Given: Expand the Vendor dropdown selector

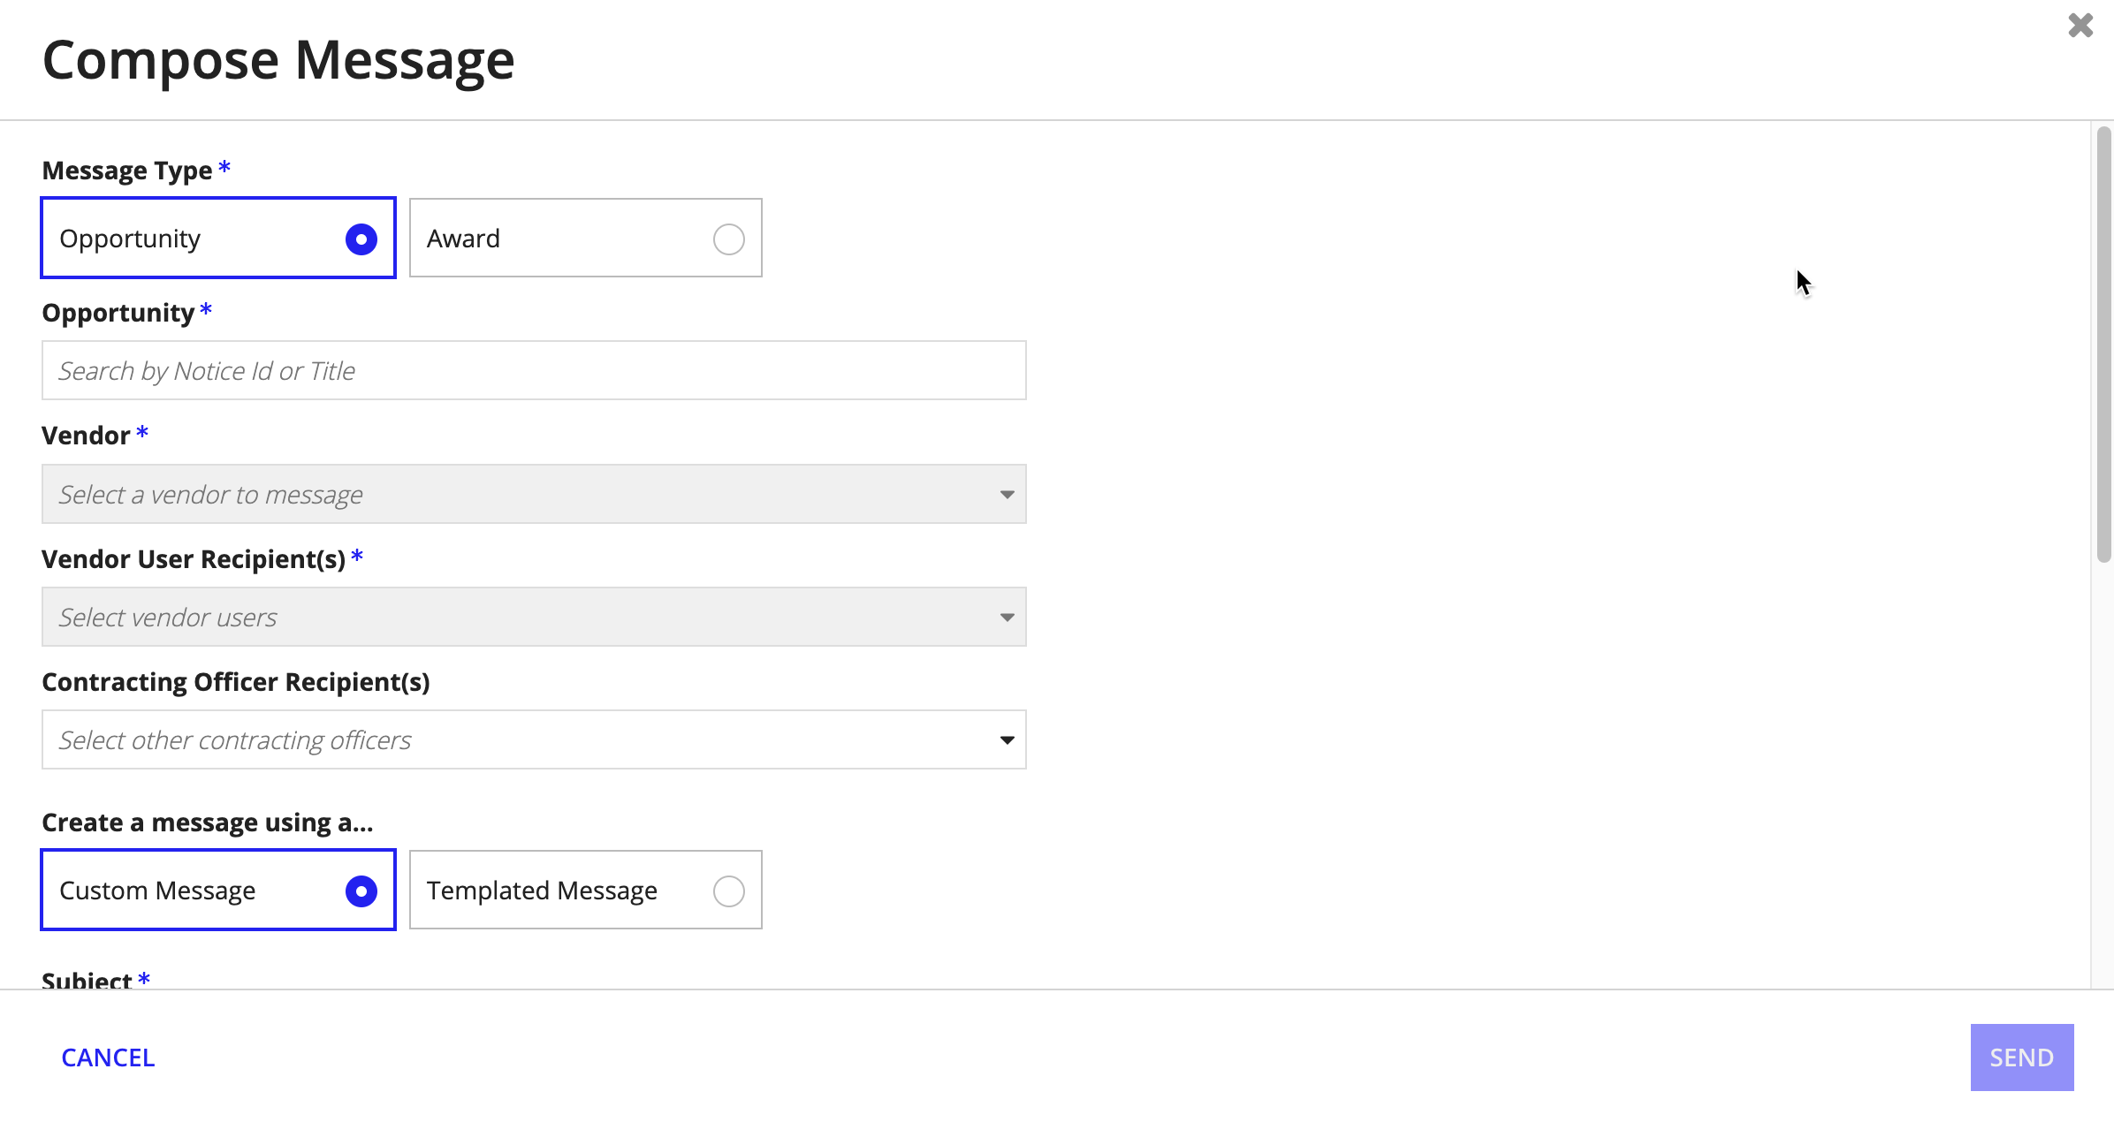Looking at the screenshot, I should [1007, 493].
